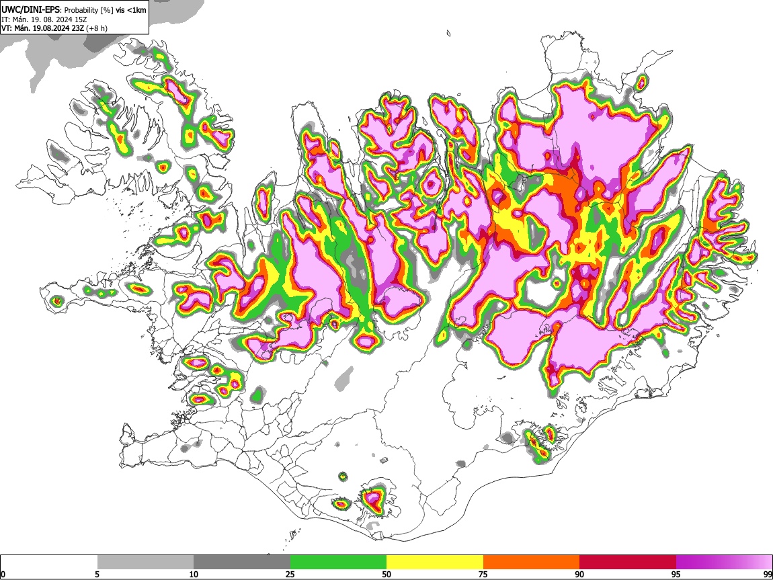Click the '(+8 h)' forecast offset text

97,28
